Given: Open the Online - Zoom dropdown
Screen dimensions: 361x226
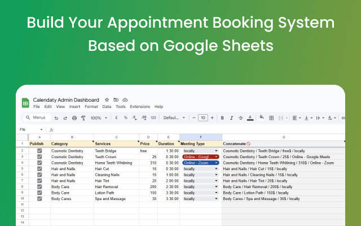Looking at the screenshot, I should [x=216, y=163].
